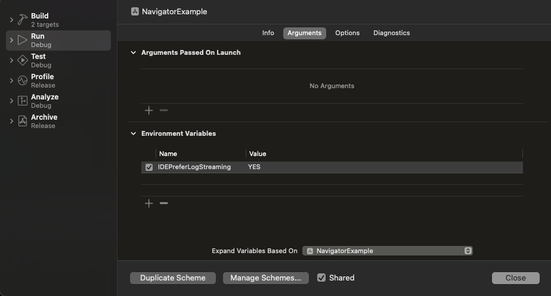Image resolution: width=551 pixels, height=296 pixels.
Task: Click the Build hammer icon
Action: coord(23,20)
